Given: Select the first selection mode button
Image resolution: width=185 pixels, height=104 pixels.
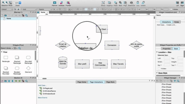Looking at the screenshot, I should click(3, 3).
